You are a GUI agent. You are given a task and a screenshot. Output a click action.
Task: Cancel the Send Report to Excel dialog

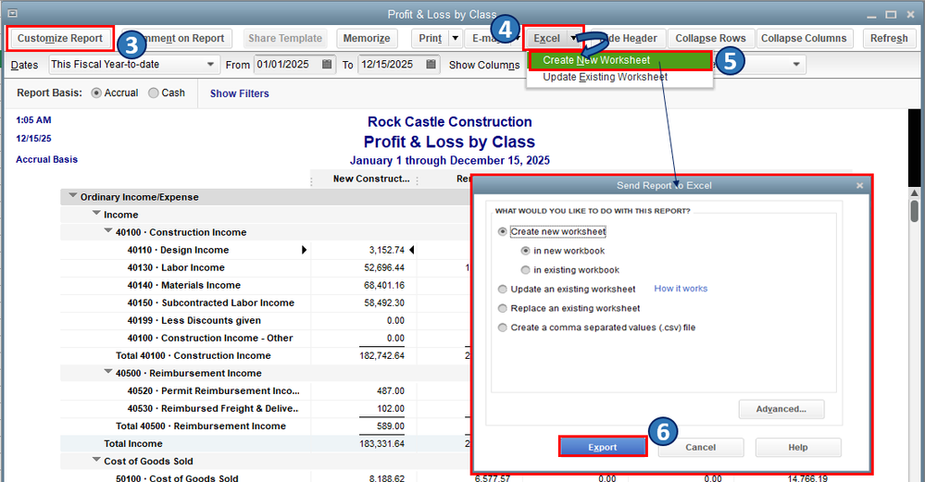(701, 447)
